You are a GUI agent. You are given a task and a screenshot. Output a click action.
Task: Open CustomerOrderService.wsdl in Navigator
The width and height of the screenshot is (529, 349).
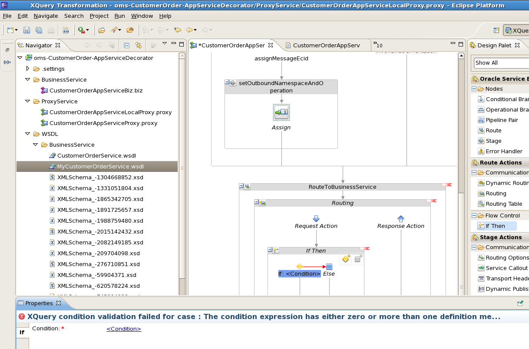pos(96,155)
